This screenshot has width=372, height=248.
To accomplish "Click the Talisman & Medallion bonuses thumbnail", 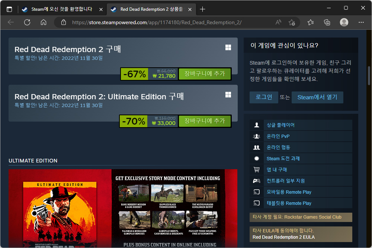I will click(x=134, y=219).
